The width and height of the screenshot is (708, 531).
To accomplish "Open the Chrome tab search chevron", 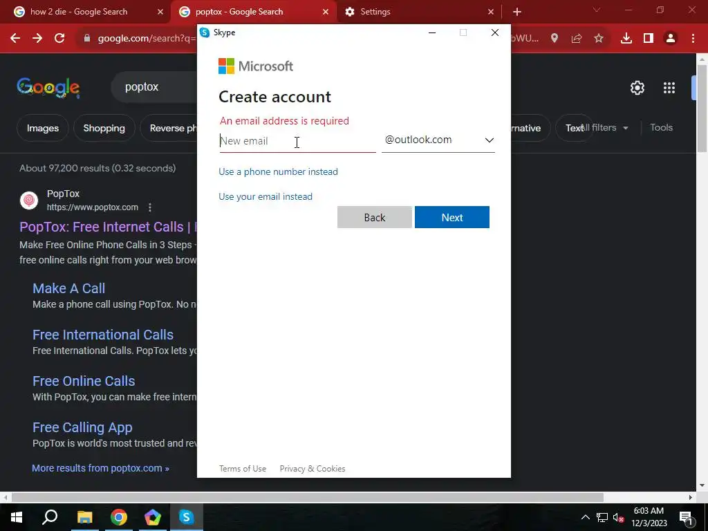I will [x=597, y=10].
